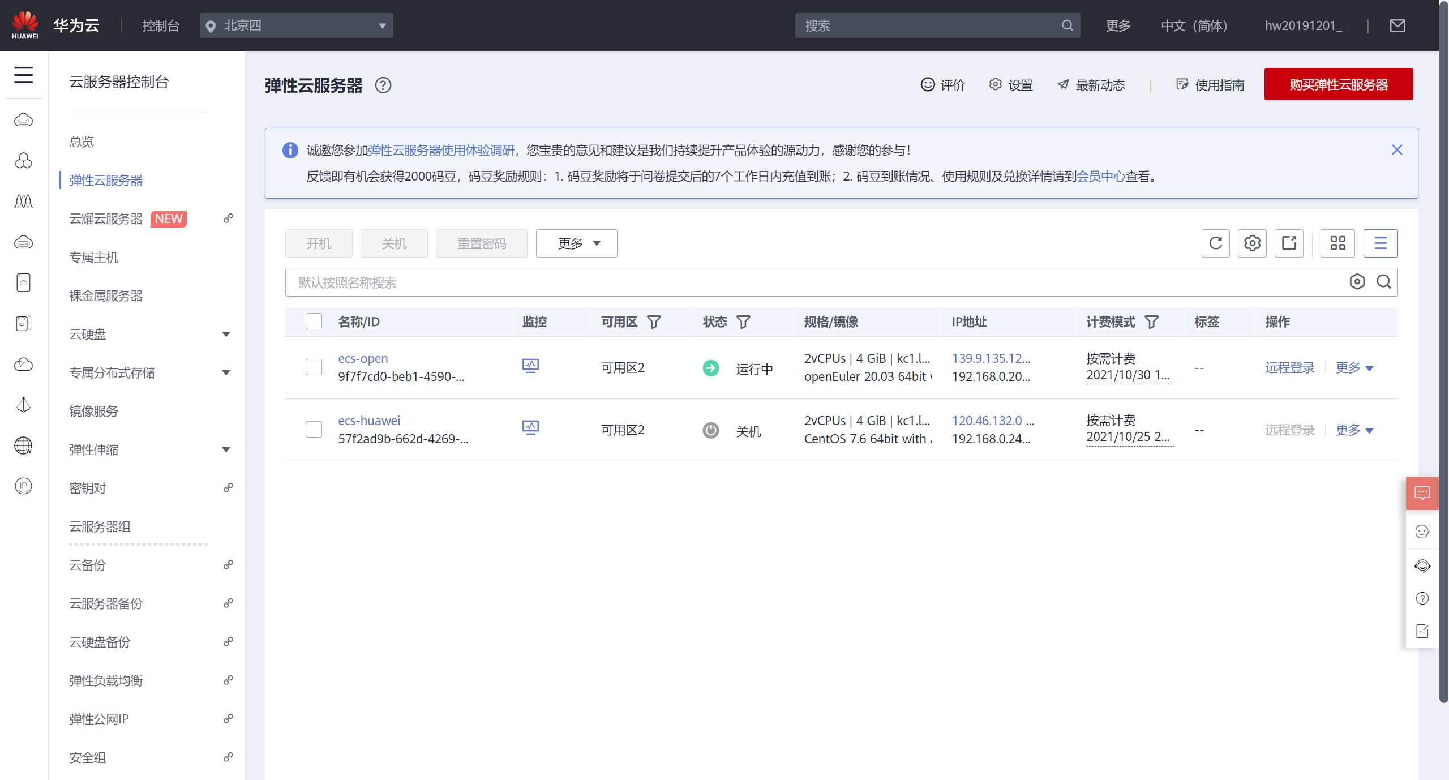
Task: Select all servers header checkbox
Action: [x=314, y=322]
